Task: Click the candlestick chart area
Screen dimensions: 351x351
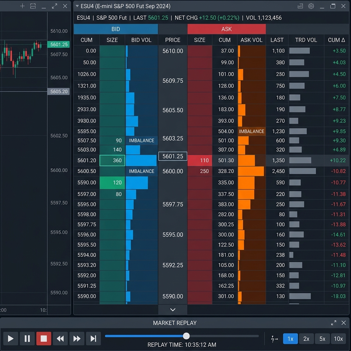Action: [x=24, y=159]
